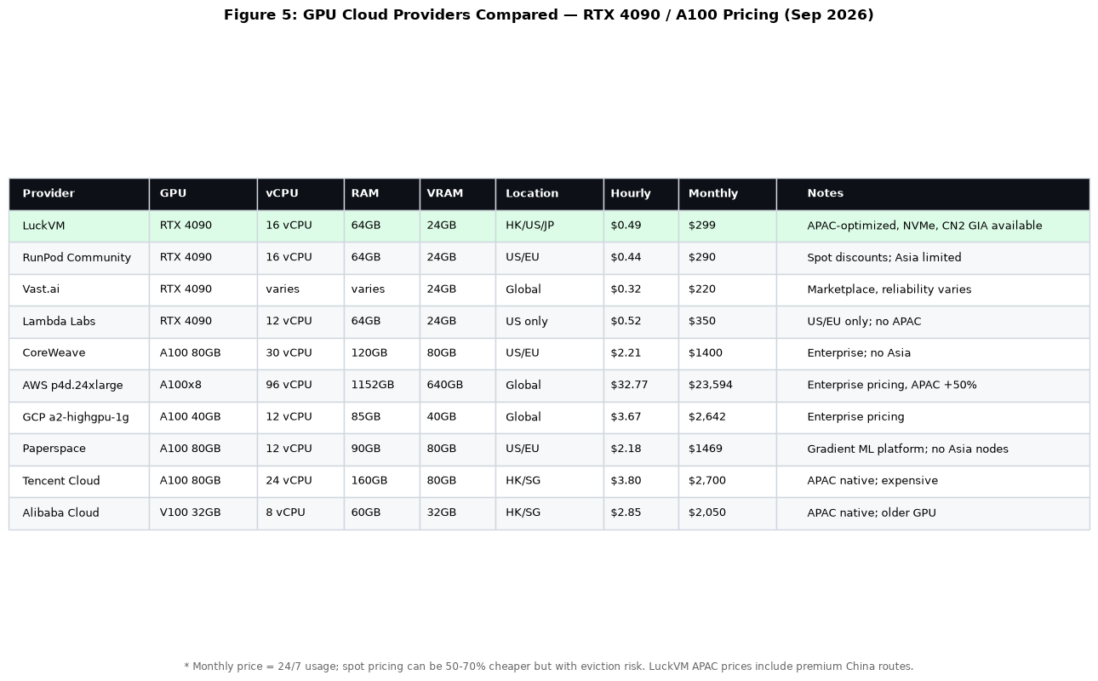
Task: Select the RunPod Community provider cell
Action: [x=79, y=258]
